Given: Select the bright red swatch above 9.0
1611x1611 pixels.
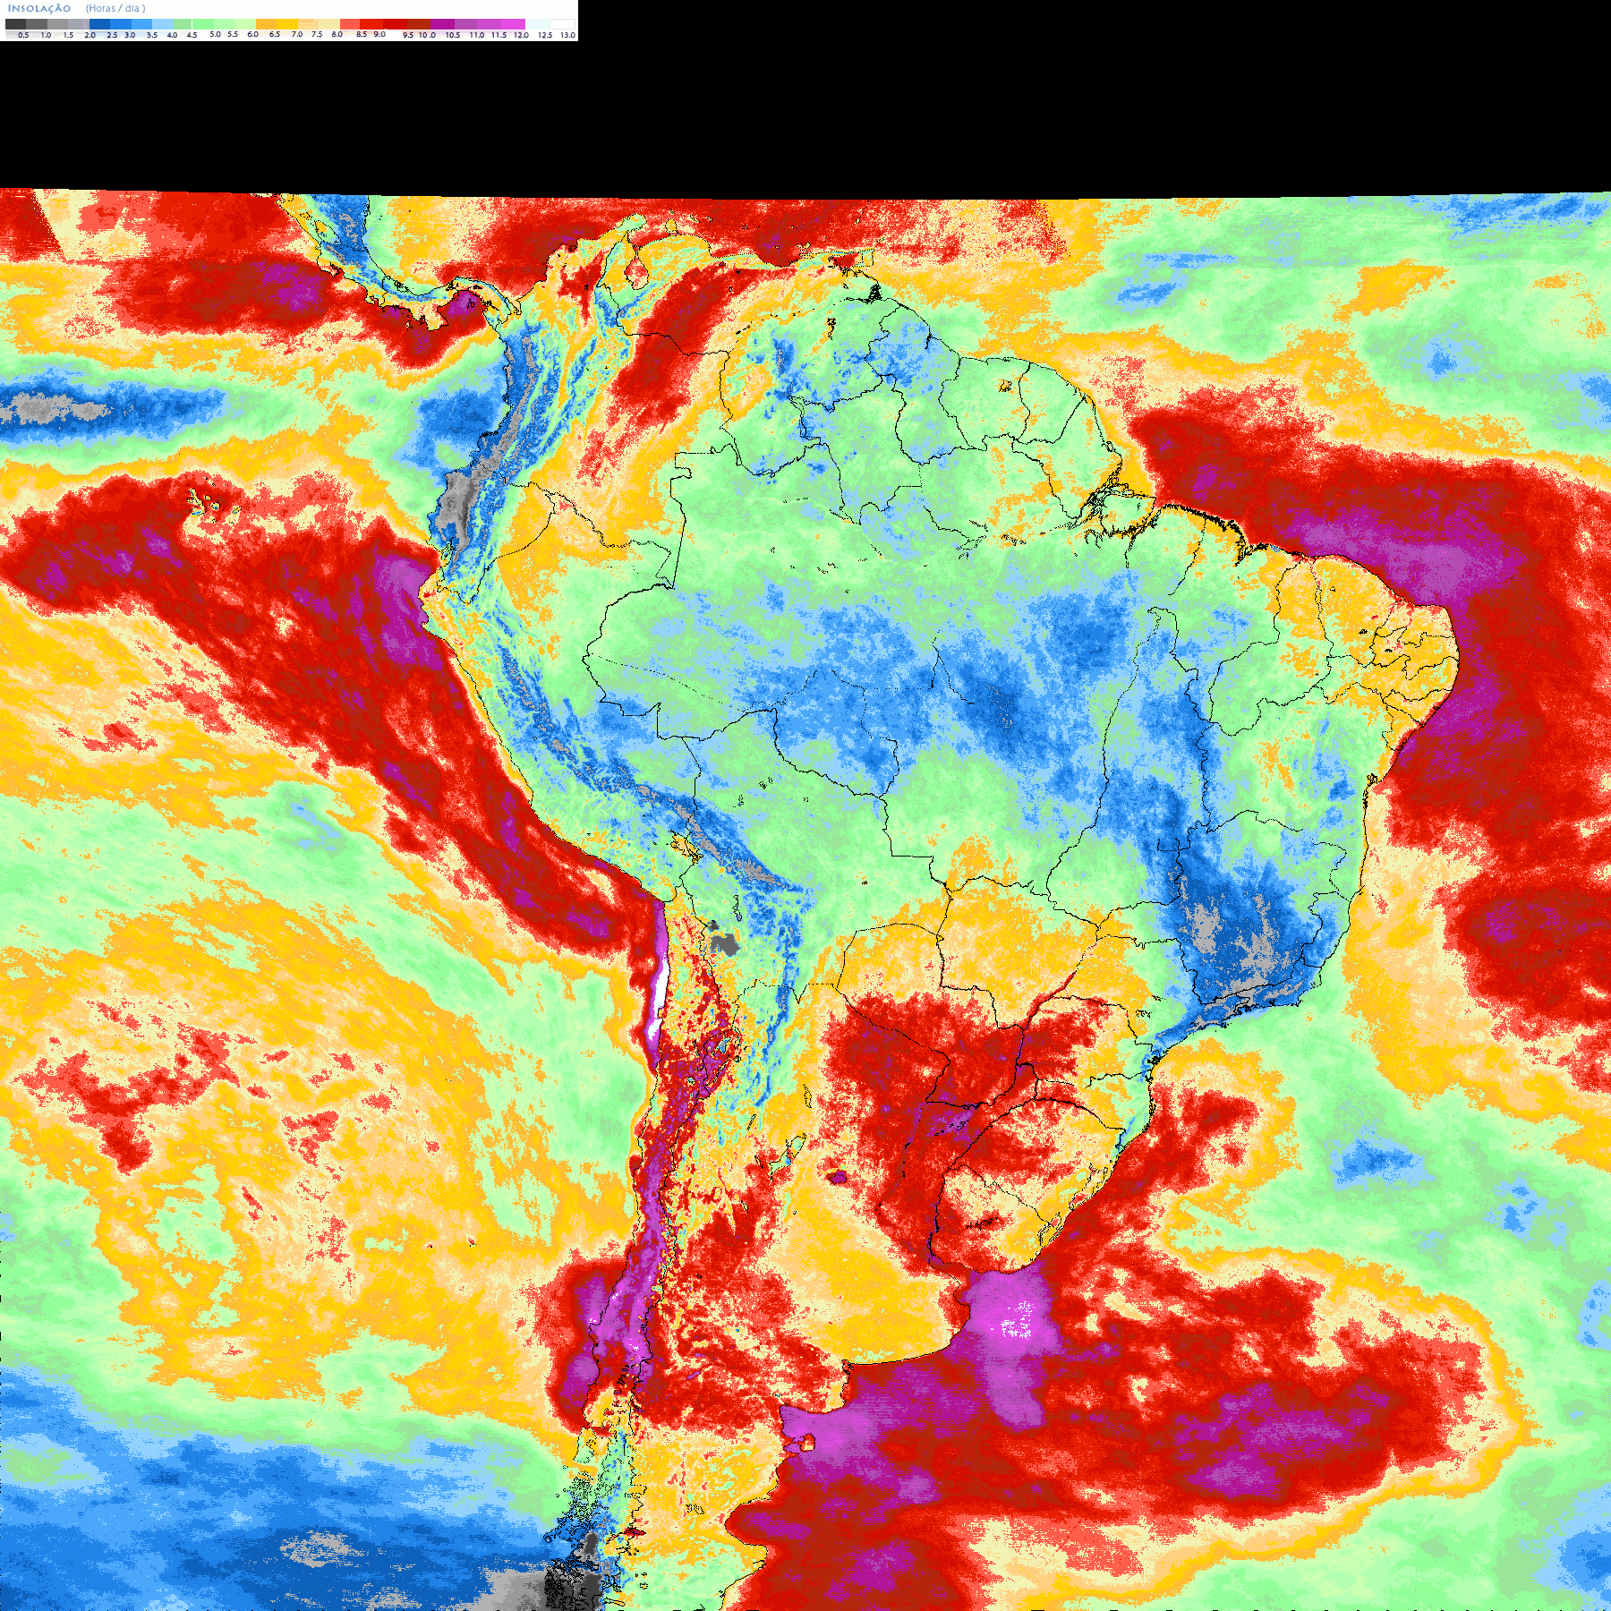Looking at the screenshot, I should [371, 24].
